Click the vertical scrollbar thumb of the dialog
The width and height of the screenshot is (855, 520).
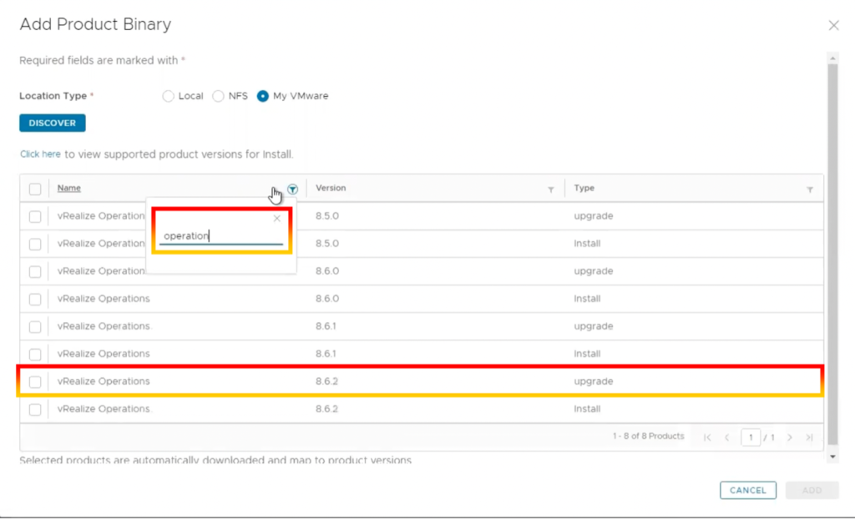(832, 255)
